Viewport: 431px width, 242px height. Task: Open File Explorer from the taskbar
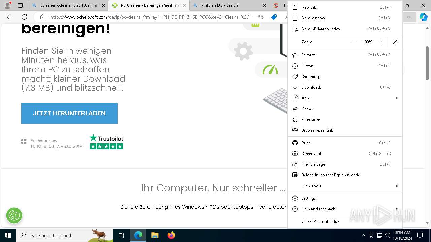tap(155, 235)
